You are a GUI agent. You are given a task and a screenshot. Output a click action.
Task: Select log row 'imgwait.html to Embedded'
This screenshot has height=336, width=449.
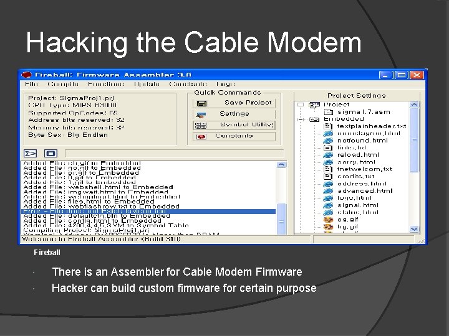95,192
